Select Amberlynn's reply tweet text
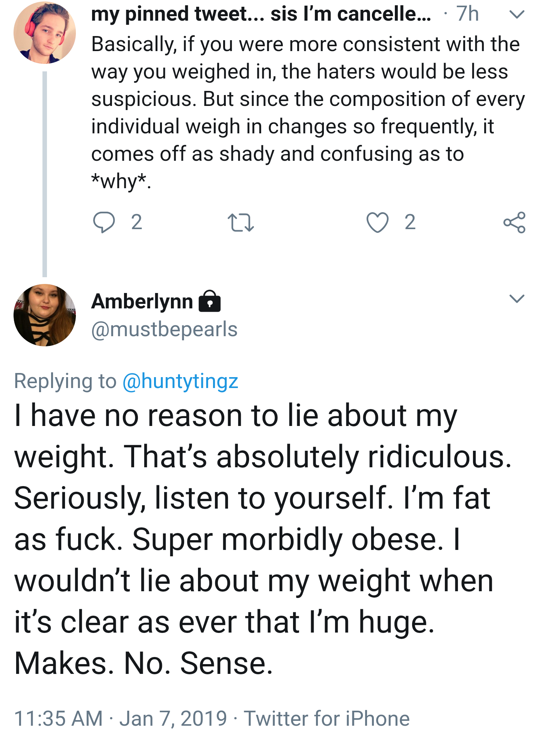This screenshot has height=746, width=541. coord(263,539)
